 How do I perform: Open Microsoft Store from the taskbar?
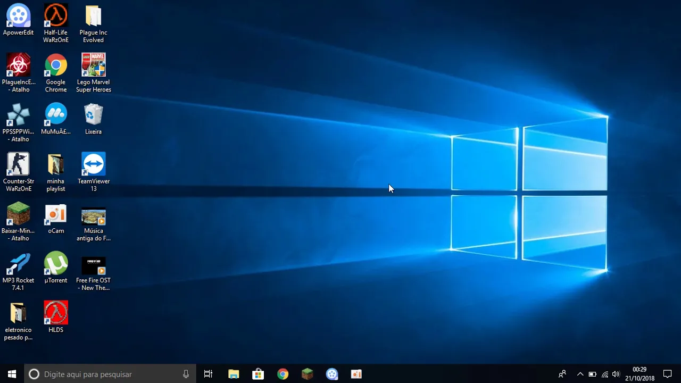click(x=258, y=374)
